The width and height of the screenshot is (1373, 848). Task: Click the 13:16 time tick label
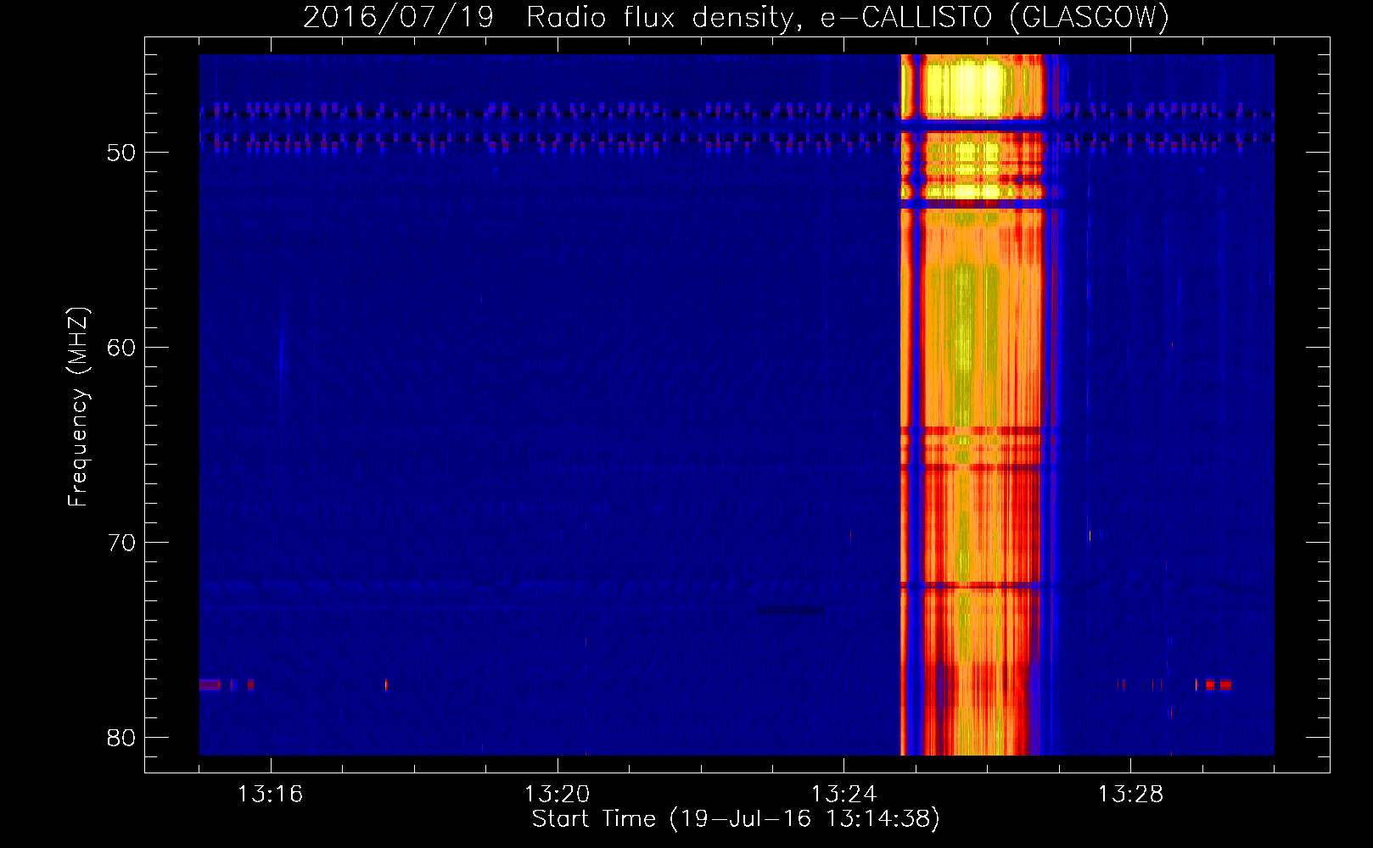(x=270, y=795)
